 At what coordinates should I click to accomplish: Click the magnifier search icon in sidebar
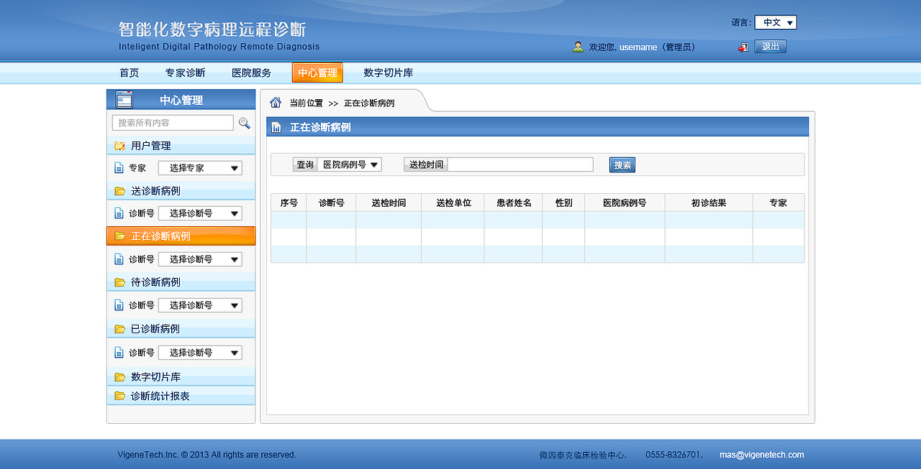click(244, 123)
